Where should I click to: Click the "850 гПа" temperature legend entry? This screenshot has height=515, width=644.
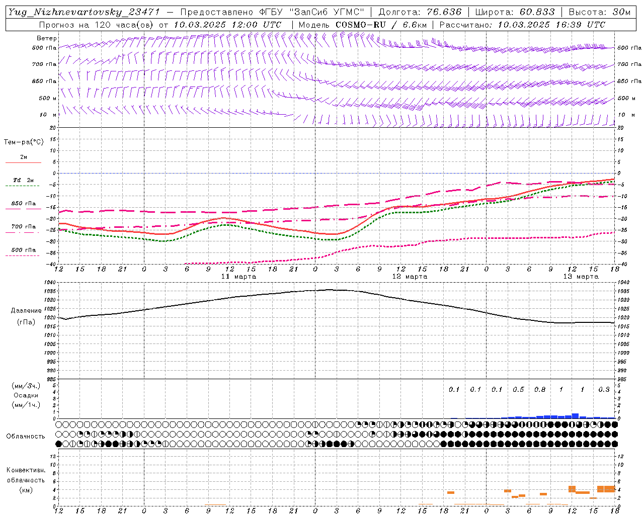click(x=24, y=204)
